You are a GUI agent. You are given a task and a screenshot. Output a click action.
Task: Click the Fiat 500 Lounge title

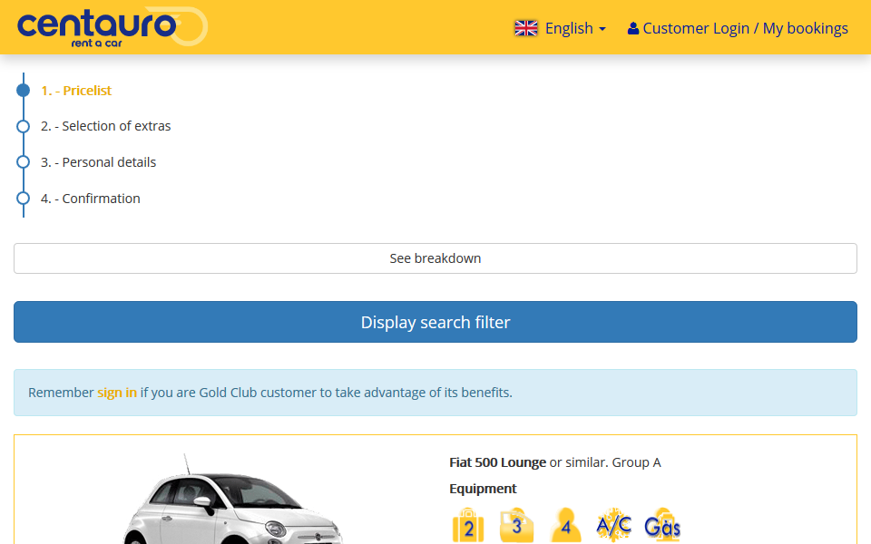pos(498,462)
